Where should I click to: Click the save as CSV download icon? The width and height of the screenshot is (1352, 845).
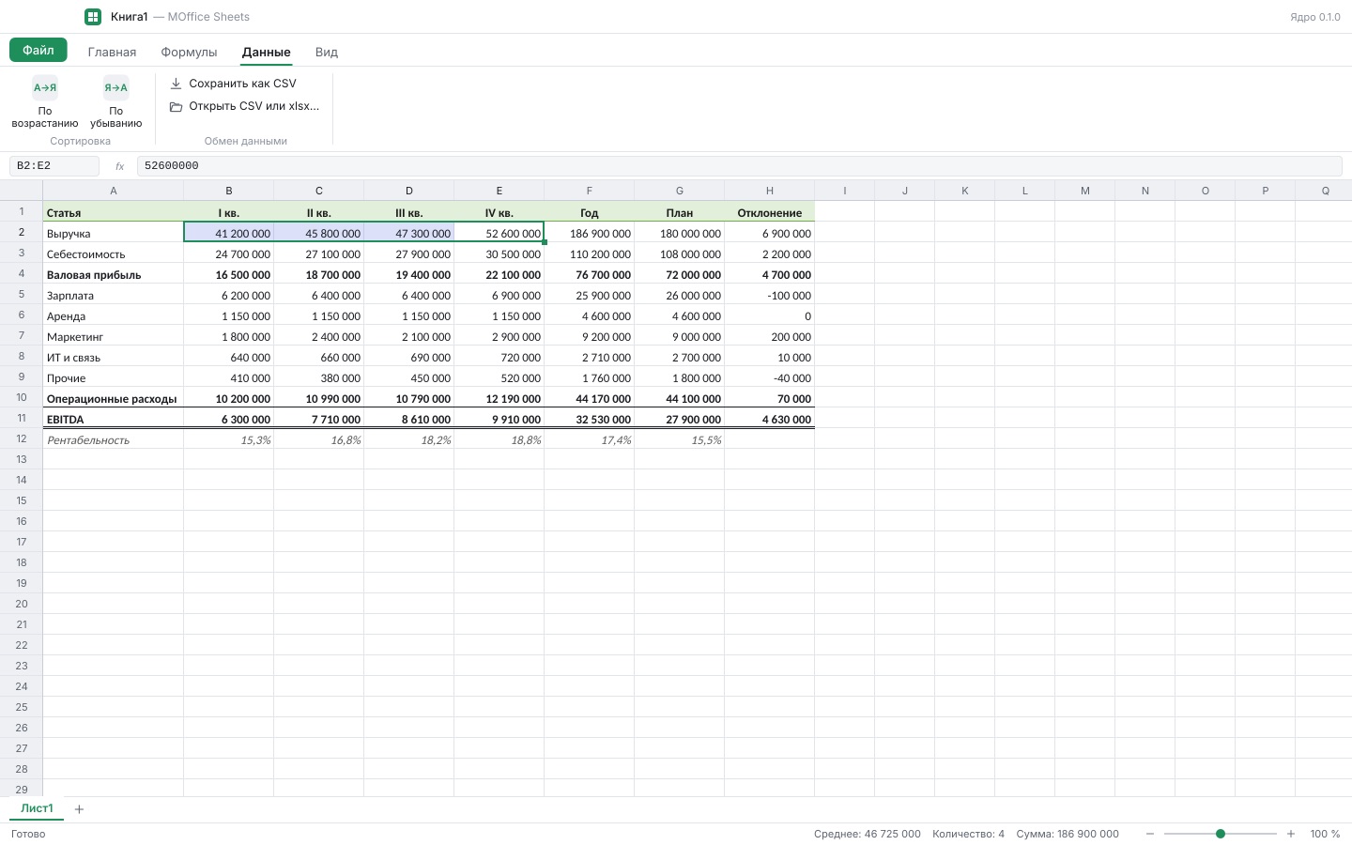click(x=176, y=84)
